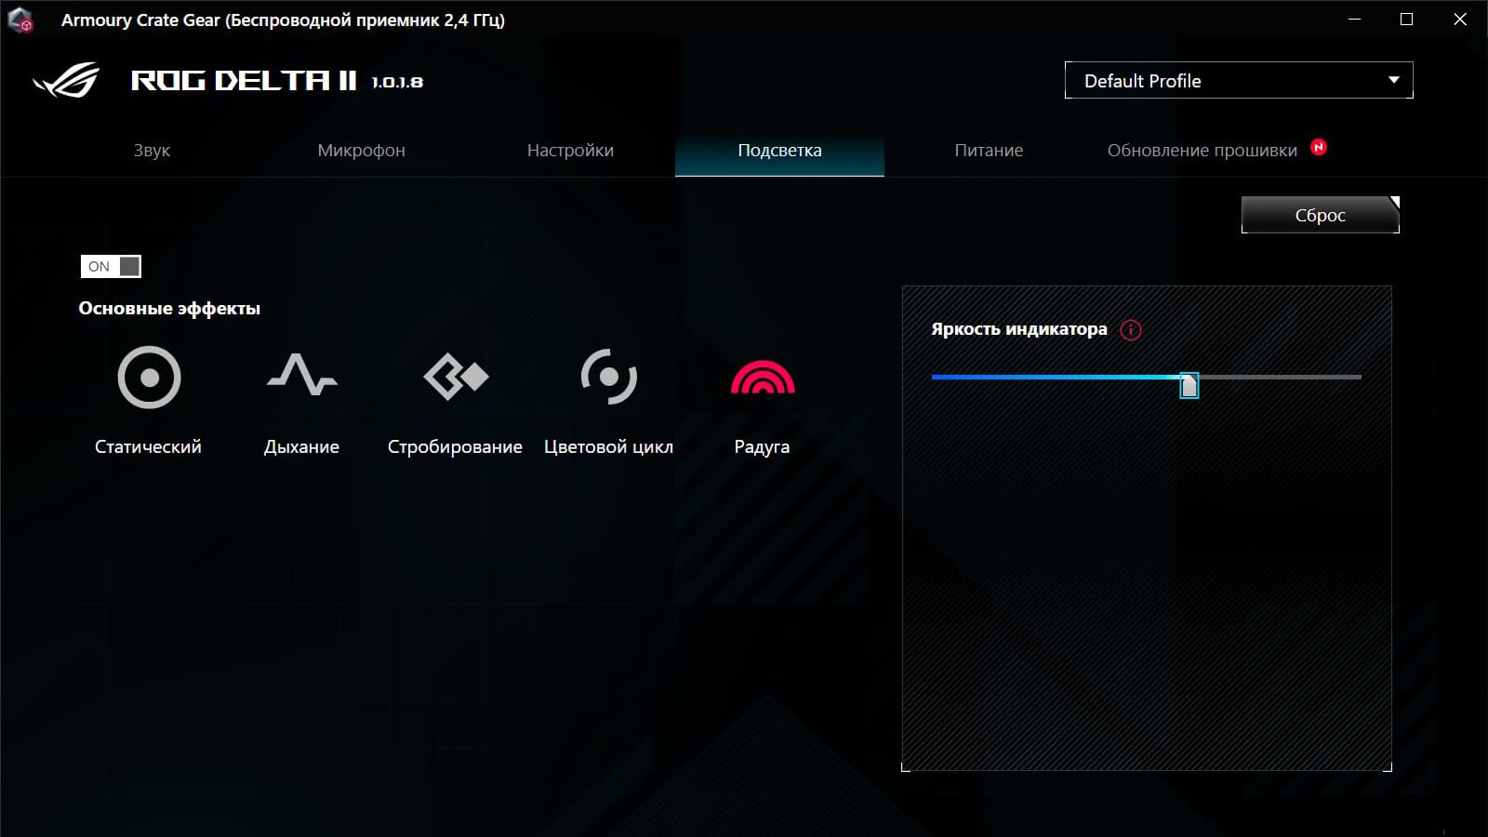The image size is (1488, 837).
Task: Maximize the Armoury Crate window
Action: (x=1406, y=20)
